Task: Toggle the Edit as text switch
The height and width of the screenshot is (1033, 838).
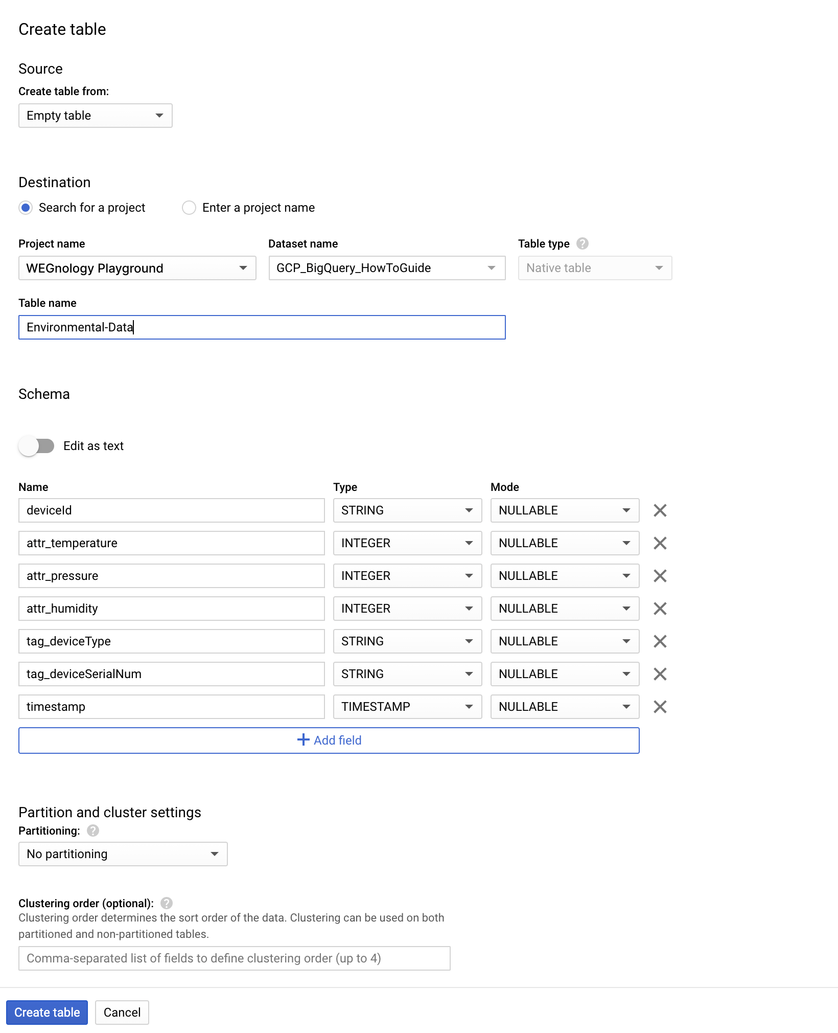Action: pos(36,446)
